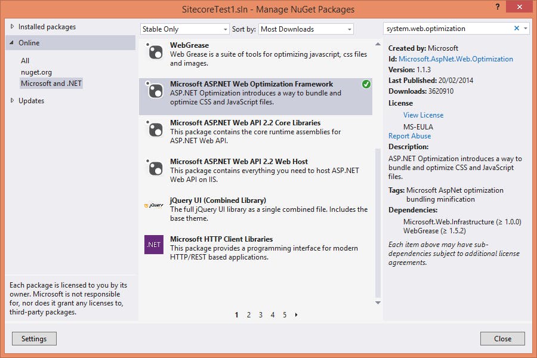This screenshot has height=358, width=537.
Task: Click the Last Published 20/02/2014 date
Action: 456,80
